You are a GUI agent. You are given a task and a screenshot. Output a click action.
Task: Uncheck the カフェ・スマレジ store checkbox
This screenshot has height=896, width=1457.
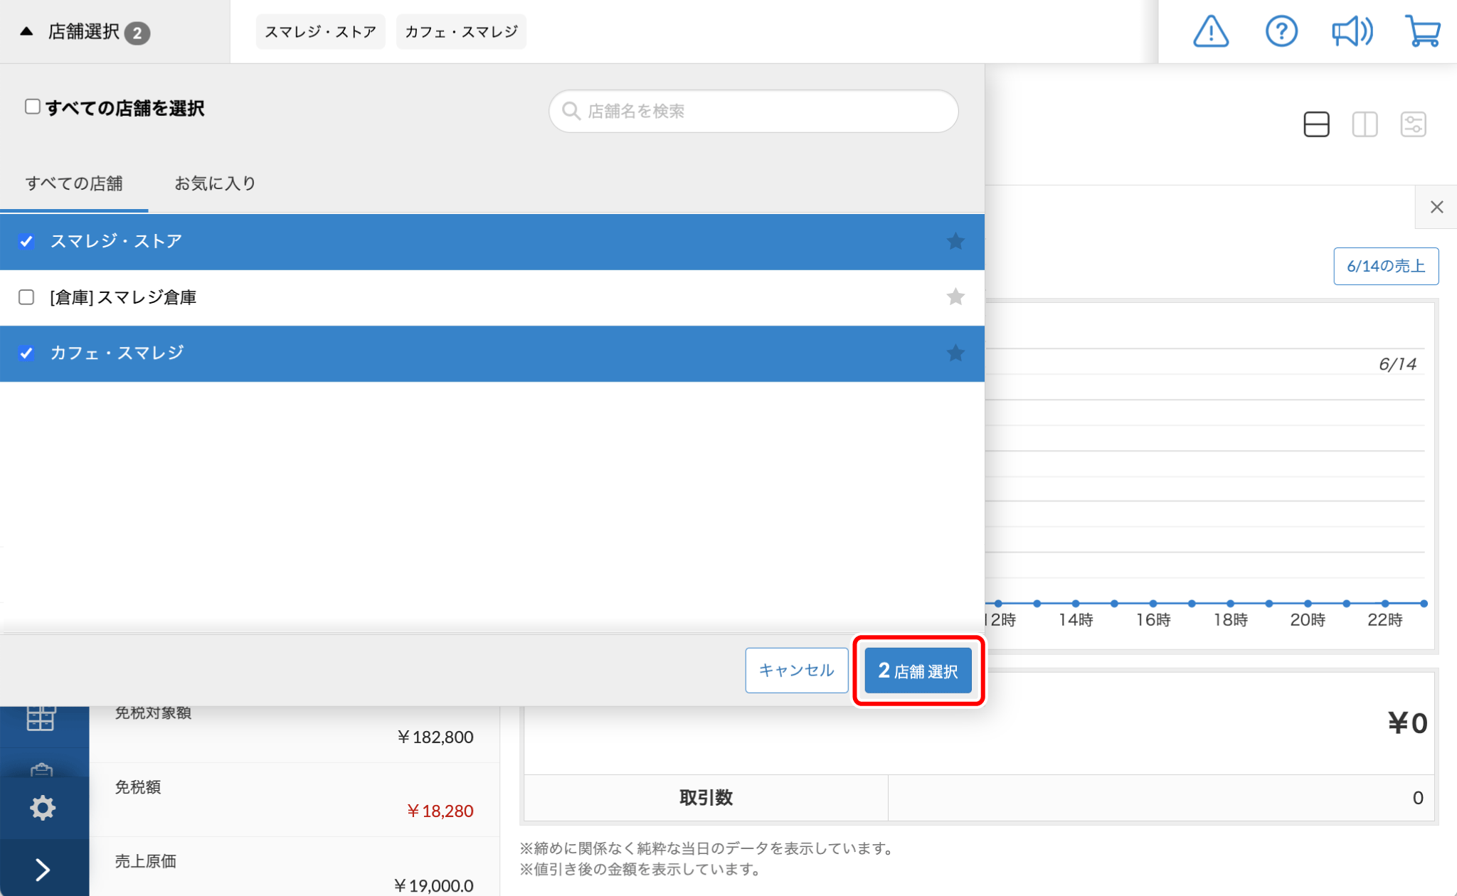[x=26, y=353]
